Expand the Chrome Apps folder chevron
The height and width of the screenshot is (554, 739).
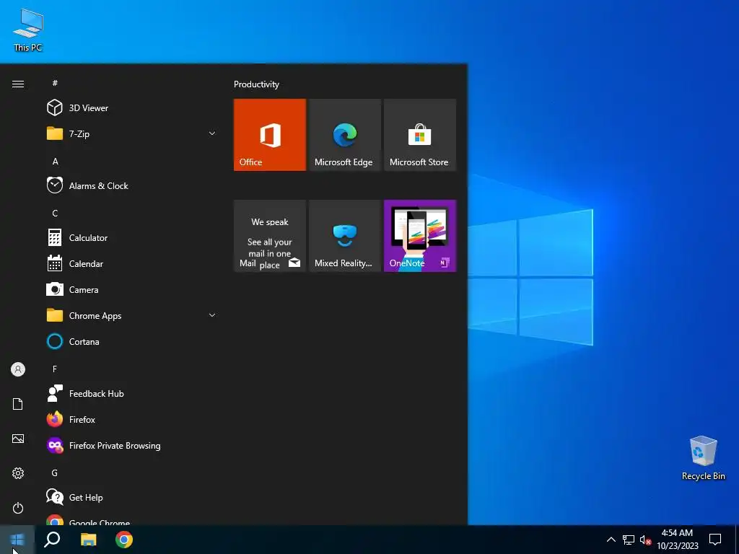point(212,316)
